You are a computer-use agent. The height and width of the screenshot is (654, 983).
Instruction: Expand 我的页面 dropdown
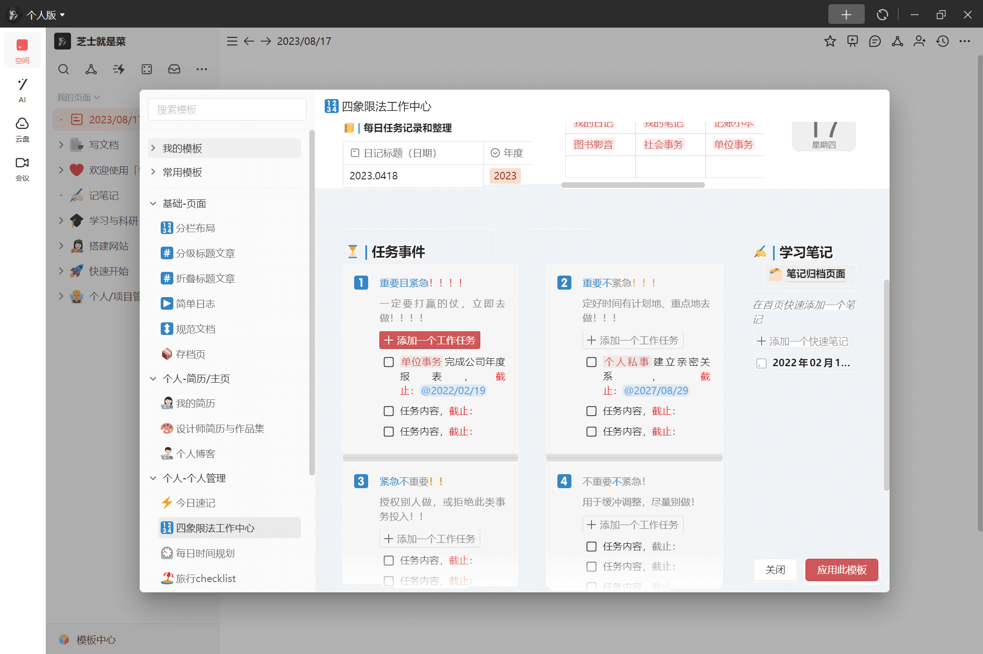tap(78, 98)
